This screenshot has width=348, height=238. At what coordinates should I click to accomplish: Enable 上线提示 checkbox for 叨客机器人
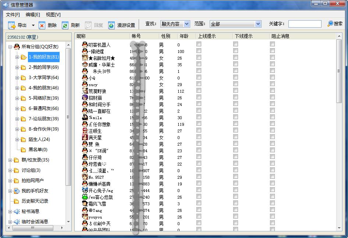coord(199,44)
